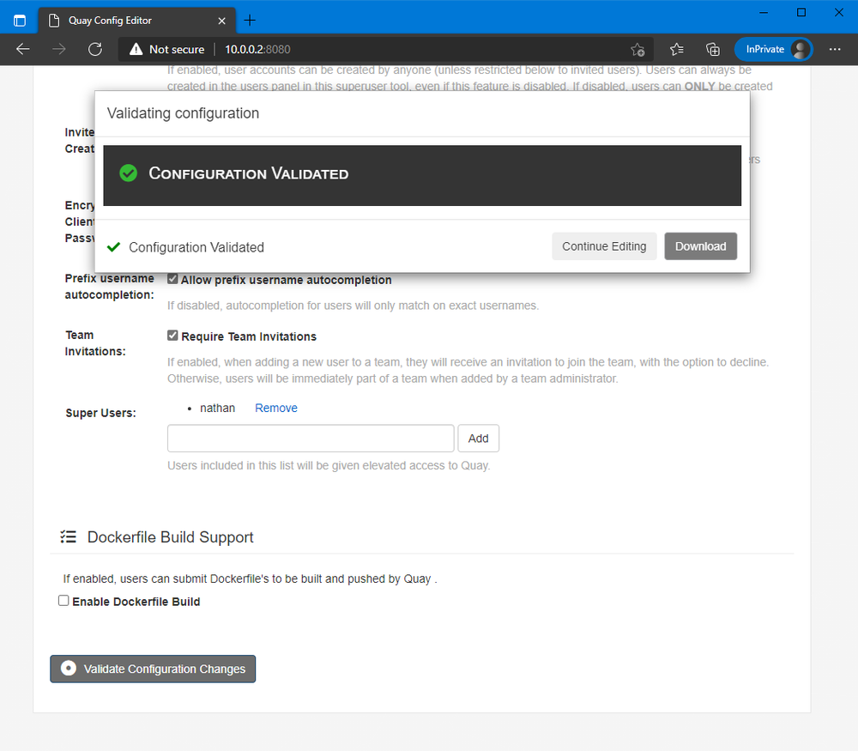Screen dimensions: 858x751
Task: Open a new tab with plus icon
Action: pyautogui.click(x=250, y=21)
